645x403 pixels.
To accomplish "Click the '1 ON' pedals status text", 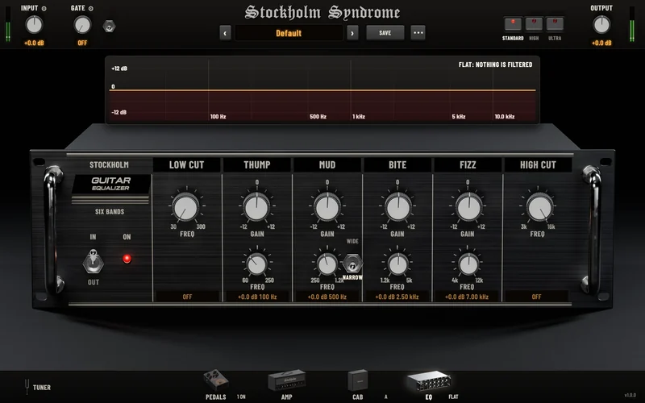I will 241,397.
